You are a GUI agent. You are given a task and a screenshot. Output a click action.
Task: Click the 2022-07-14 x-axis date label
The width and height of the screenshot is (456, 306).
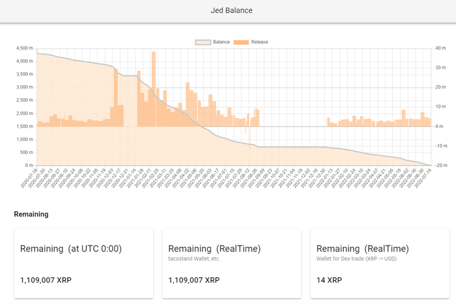click(x=423, y=177)
